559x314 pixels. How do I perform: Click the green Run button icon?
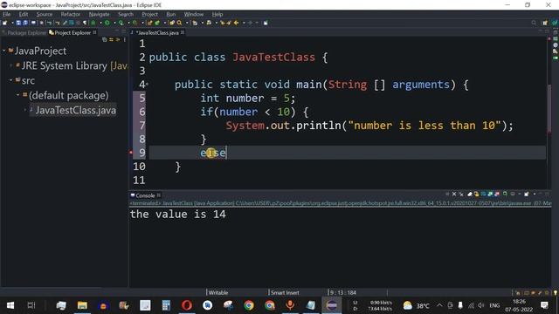[107, 23]
